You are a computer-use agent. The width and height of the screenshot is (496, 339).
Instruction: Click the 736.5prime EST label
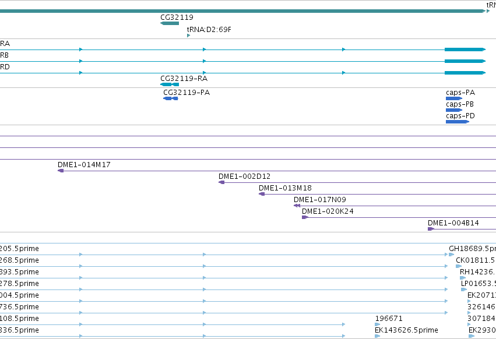19,307
